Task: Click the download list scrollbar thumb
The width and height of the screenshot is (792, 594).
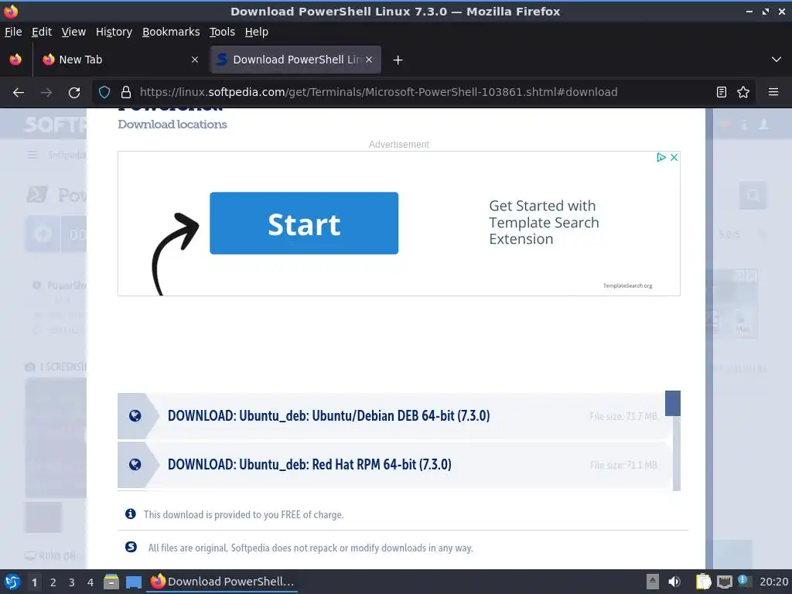Action: coord(673,404)
